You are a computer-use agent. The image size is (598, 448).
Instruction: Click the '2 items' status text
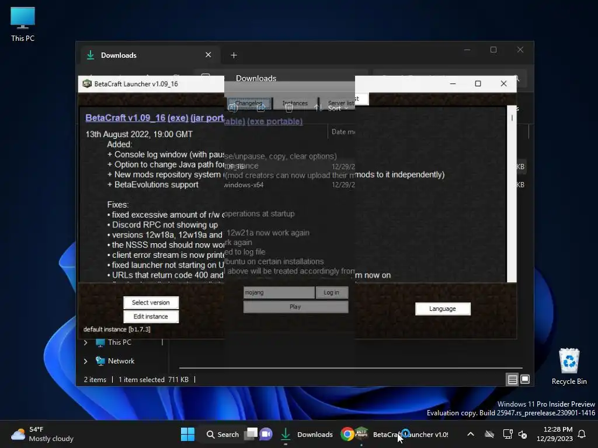(95, 380)
